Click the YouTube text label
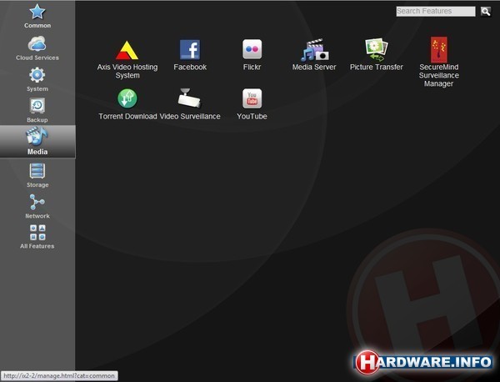 tap(252, 116)
